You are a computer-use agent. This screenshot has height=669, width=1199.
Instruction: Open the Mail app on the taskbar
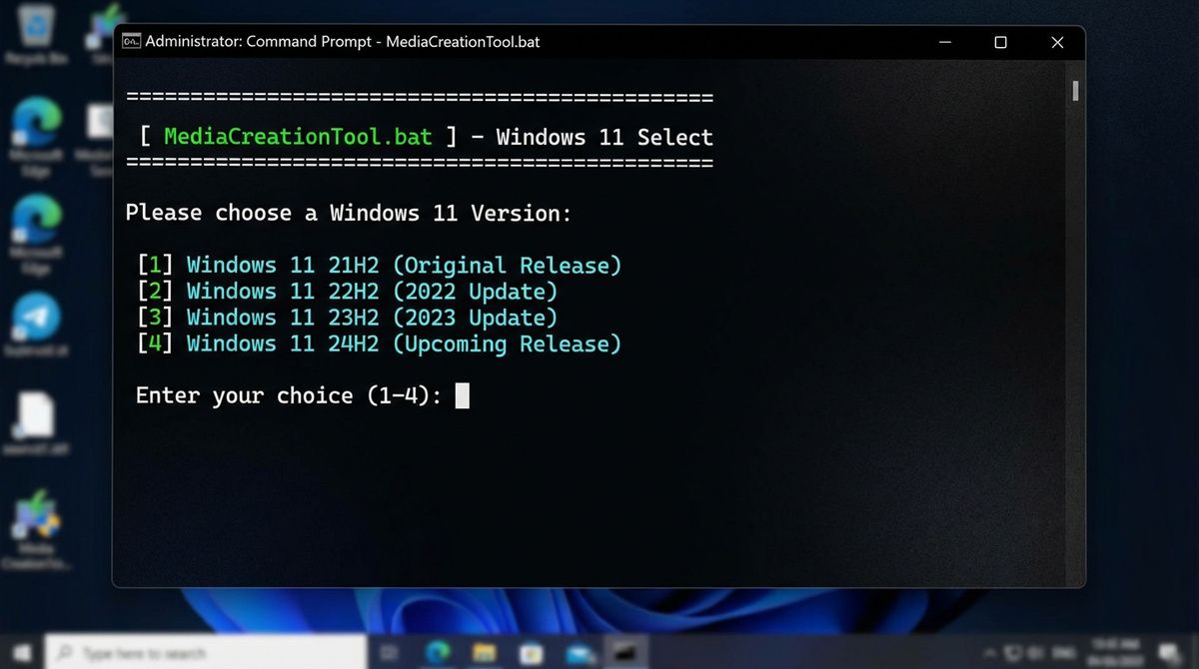click(x=580, y=653)
